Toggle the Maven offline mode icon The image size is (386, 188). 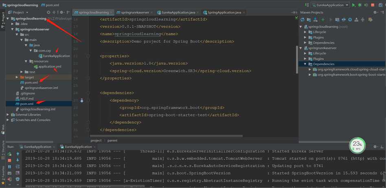344,20
